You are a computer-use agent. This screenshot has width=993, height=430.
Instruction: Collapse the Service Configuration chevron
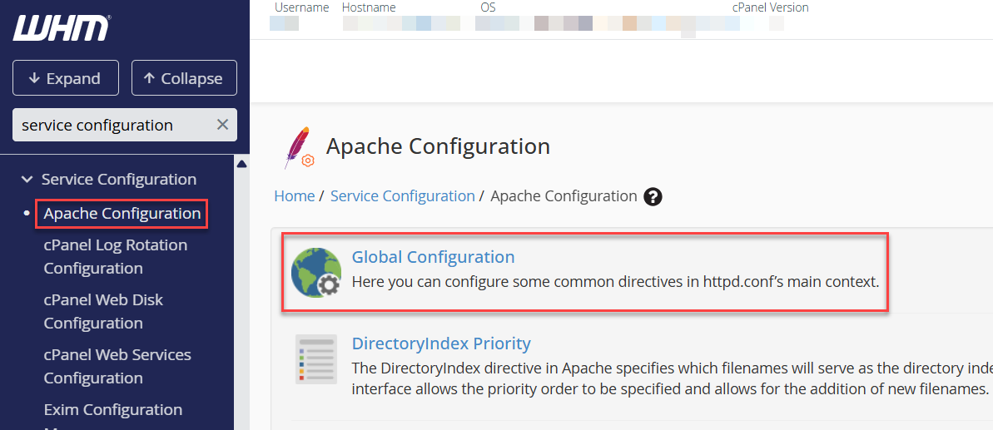point(27,180)
